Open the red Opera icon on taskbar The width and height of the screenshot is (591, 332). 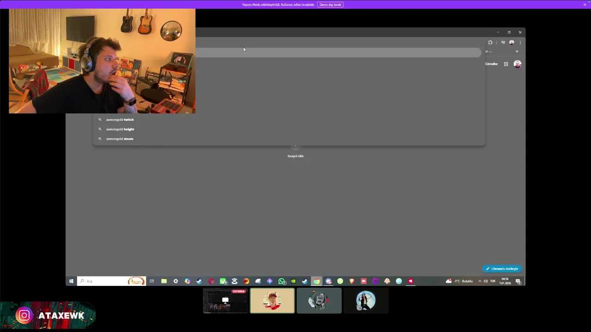[x=211, y=281]
